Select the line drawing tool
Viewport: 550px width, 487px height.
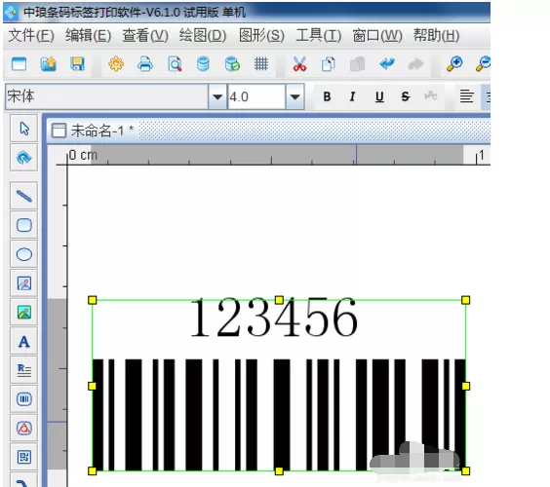[23, 196]
